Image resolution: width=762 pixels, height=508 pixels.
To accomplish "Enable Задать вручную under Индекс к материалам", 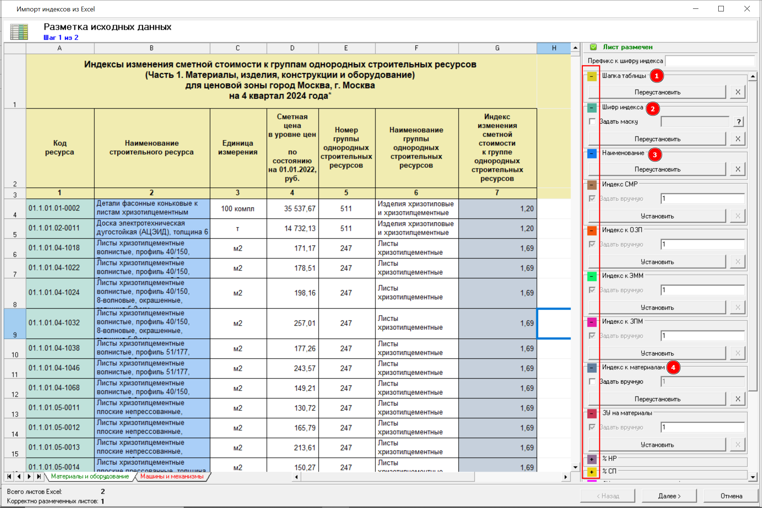I will click(592, 381).
